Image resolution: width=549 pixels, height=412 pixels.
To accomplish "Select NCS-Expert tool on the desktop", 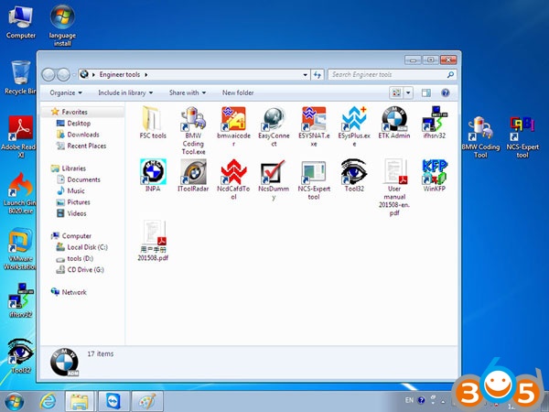I will click(x=522, y=136).
